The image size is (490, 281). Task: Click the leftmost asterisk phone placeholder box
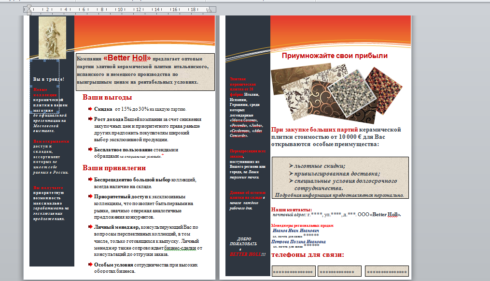click(x=294, y=271)
